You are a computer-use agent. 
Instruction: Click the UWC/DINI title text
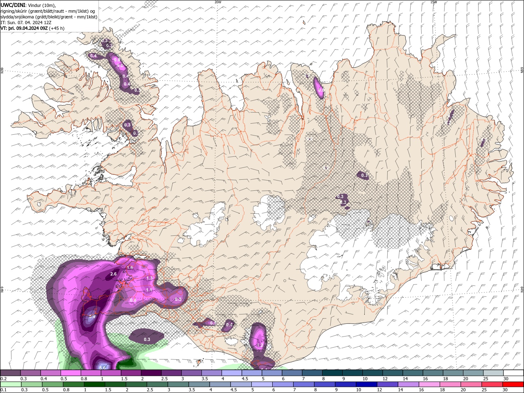click(13, 5)
